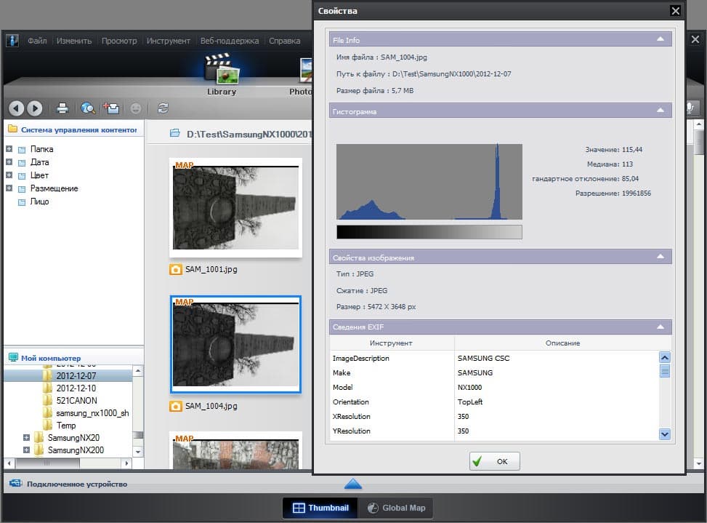Collapse the File Info section
Image resolution: width=707 pixels, height=523 pixels.
[660, 39]
